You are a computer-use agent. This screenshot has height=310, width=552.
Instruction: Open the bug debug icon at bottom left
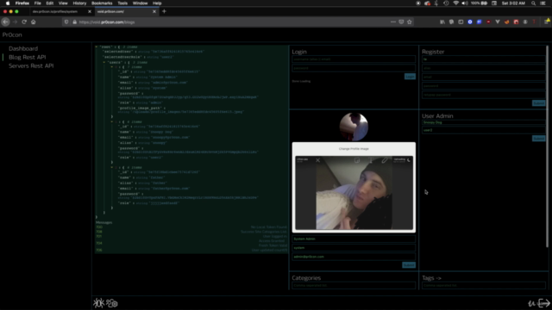[x=98, y=302]
